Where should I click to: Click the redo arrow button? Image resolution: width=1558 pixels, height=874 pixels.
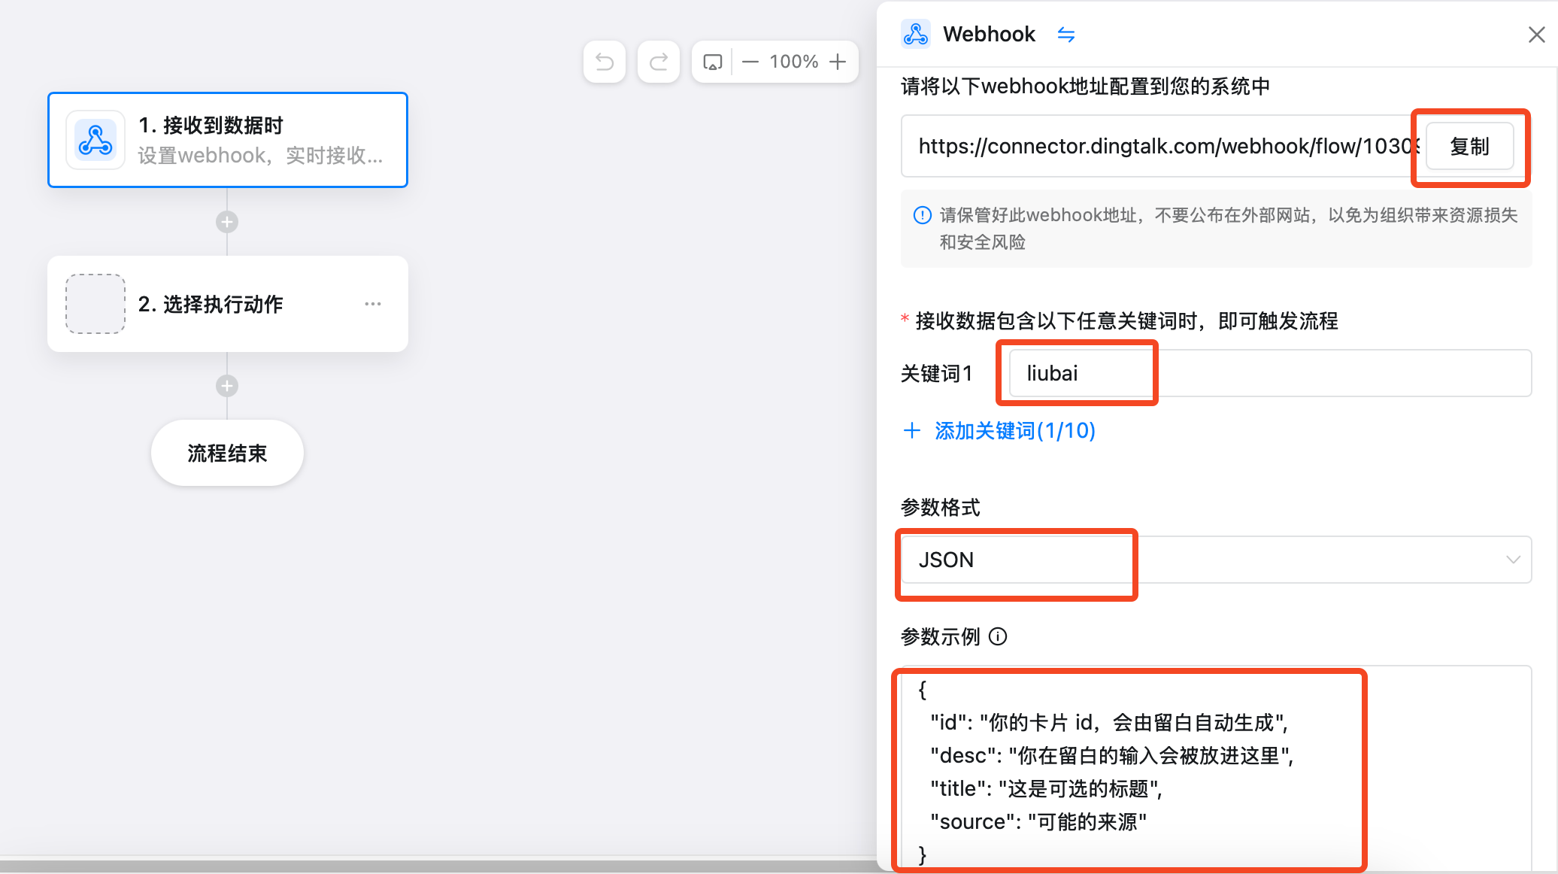click(659, 62)
